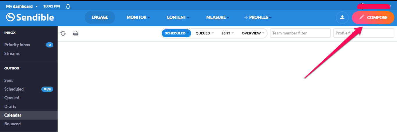
Task: Expand the Profiles menu
Action: pyautogui.click(x=258, y=17)
